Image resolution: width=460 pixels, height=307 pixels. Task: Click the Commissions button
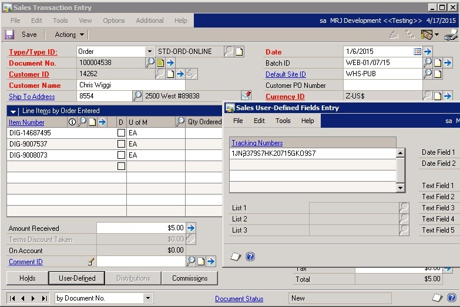190,278
